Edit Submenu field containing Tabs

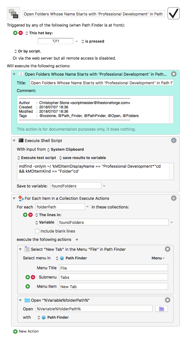114,277
